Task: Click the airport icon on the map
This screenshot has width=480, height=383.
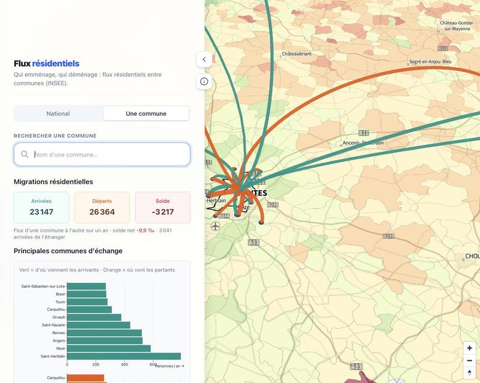Action: (x=216, y=226)
